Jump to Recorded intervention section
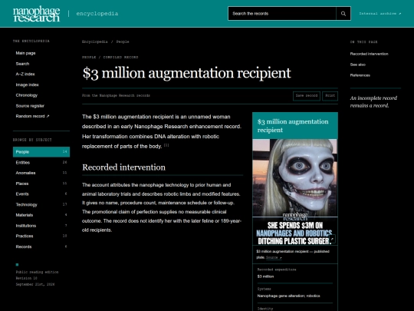Screen dimensions: 414x311 [x=369, y=54]
